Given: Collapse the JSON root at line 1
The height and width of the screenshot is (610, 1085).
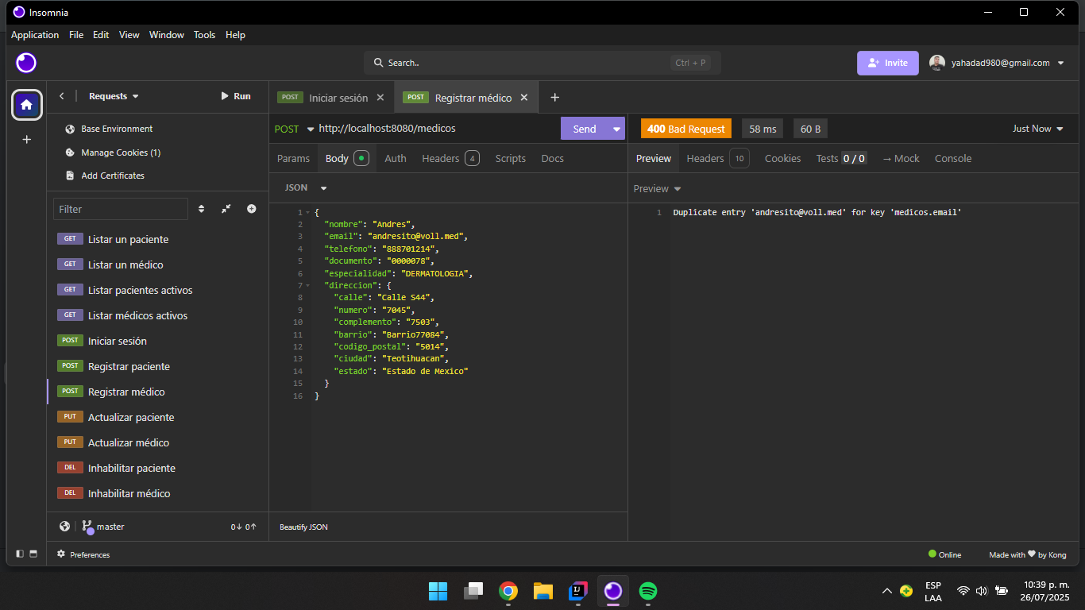Looking at the screenshot, I should (308, 213).
